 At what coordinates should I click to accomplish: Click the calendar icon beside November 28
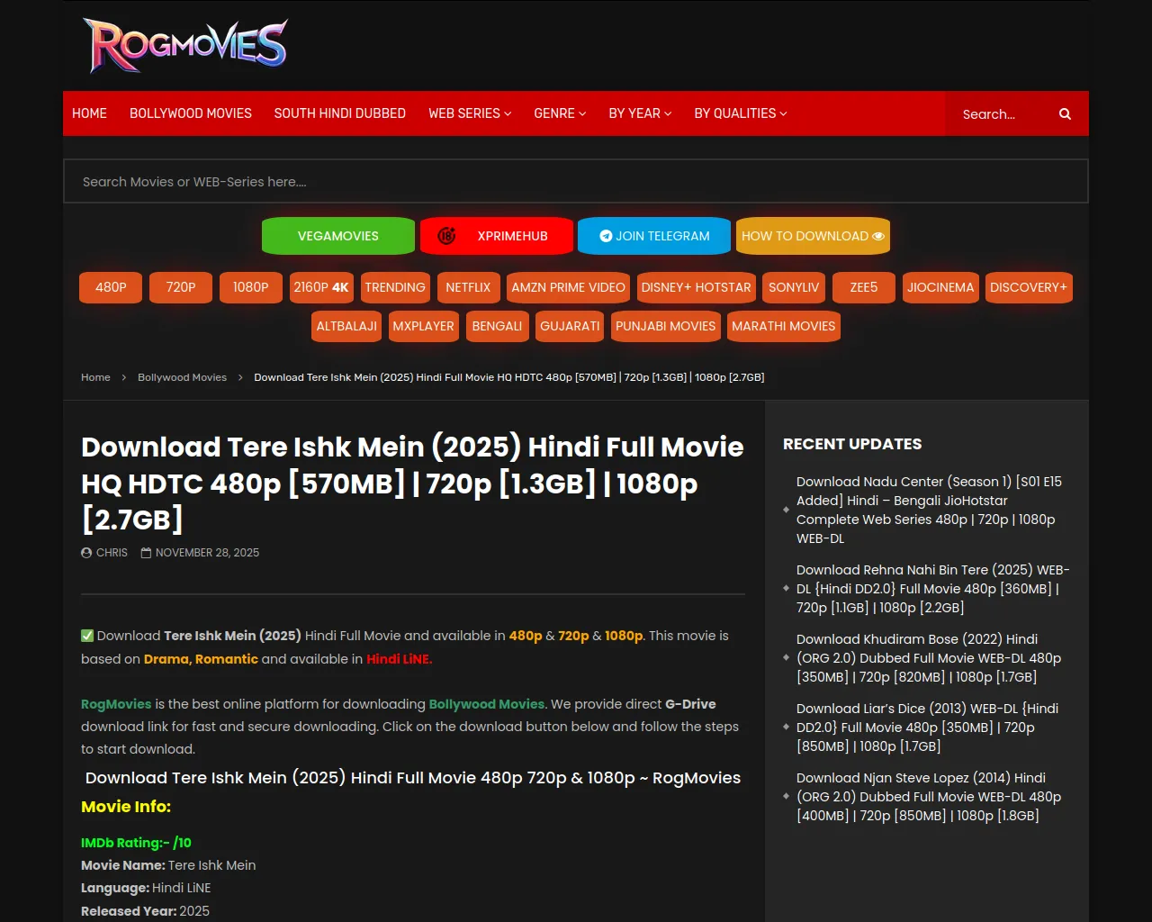coord(146,553)
